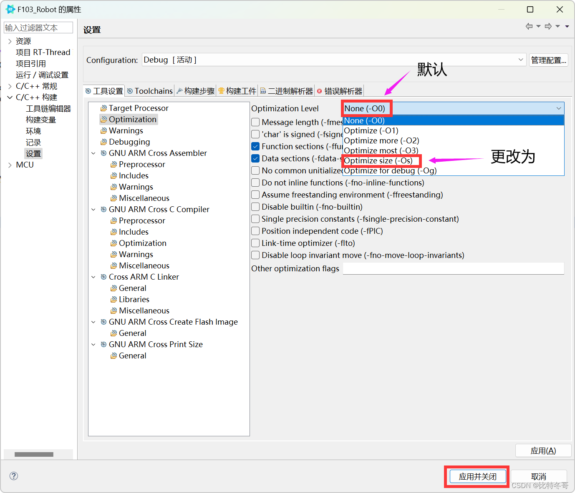Click the 应用并关闭 button

[477, 476]
